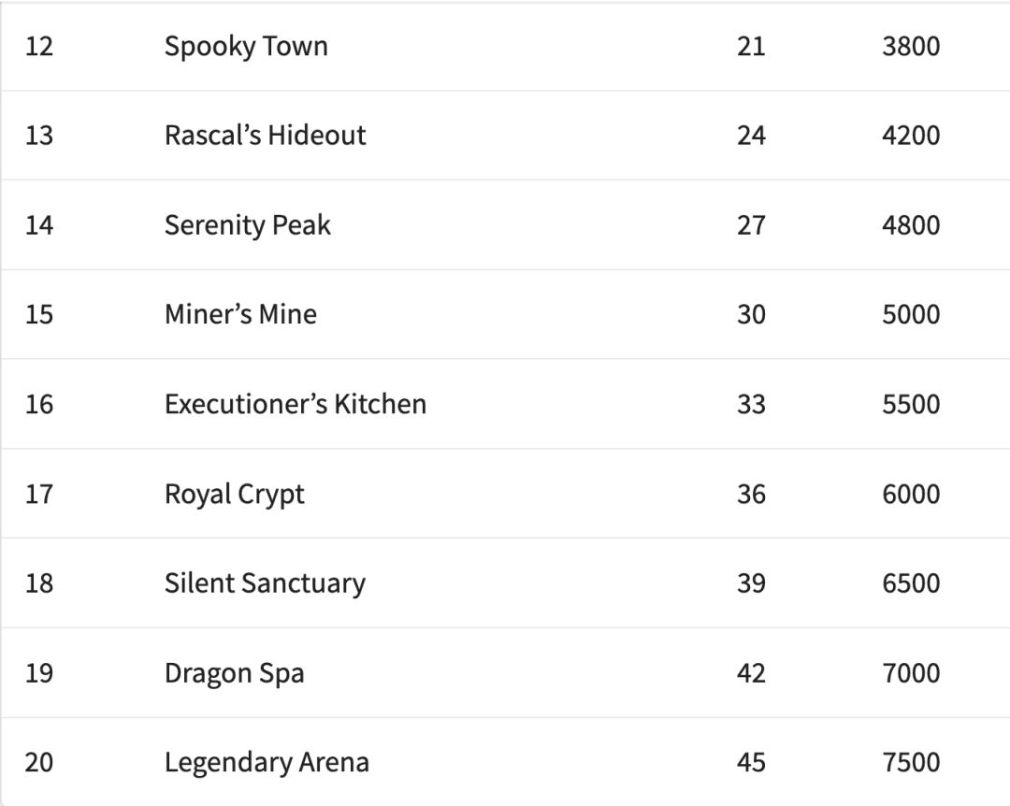Click the number 27 for Serenity Peak

(750, 225)
